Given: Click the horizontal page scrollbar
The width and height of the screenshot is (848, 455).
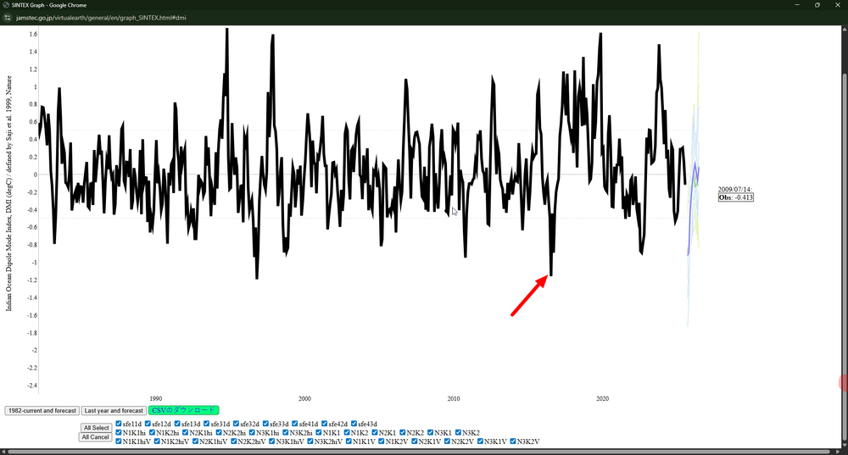Looking at the screenshot, I should (419, 452).
